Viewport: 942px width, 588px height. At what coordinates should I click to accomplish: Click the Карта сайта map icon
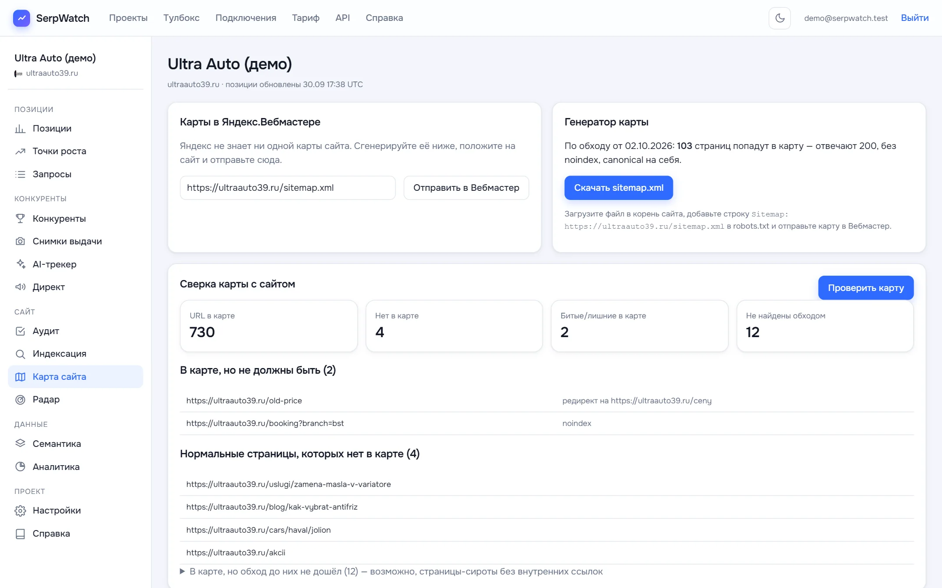pos(20,377)
